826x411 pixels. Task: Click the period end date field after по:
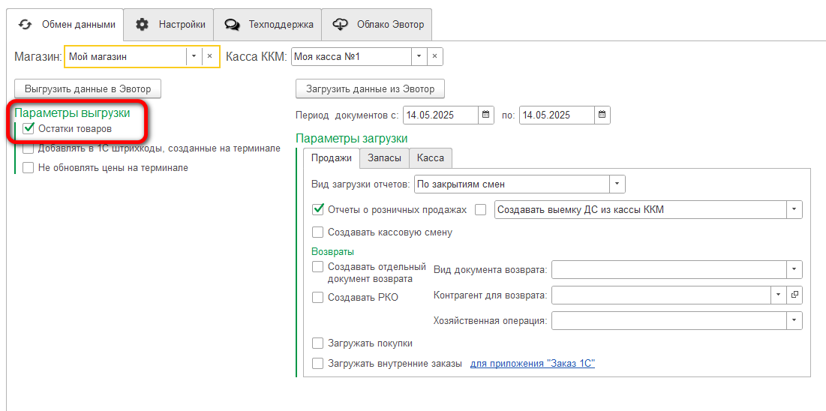coord(557,115)
